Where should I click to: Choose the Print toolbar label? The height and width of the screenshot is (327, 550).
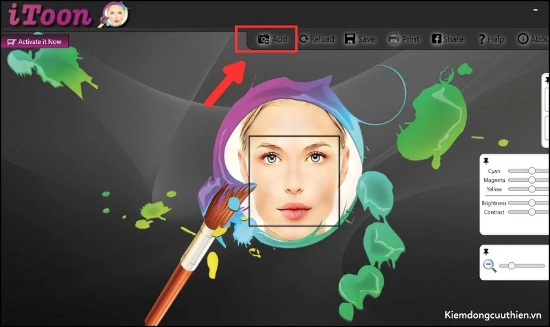click(411, 39)
